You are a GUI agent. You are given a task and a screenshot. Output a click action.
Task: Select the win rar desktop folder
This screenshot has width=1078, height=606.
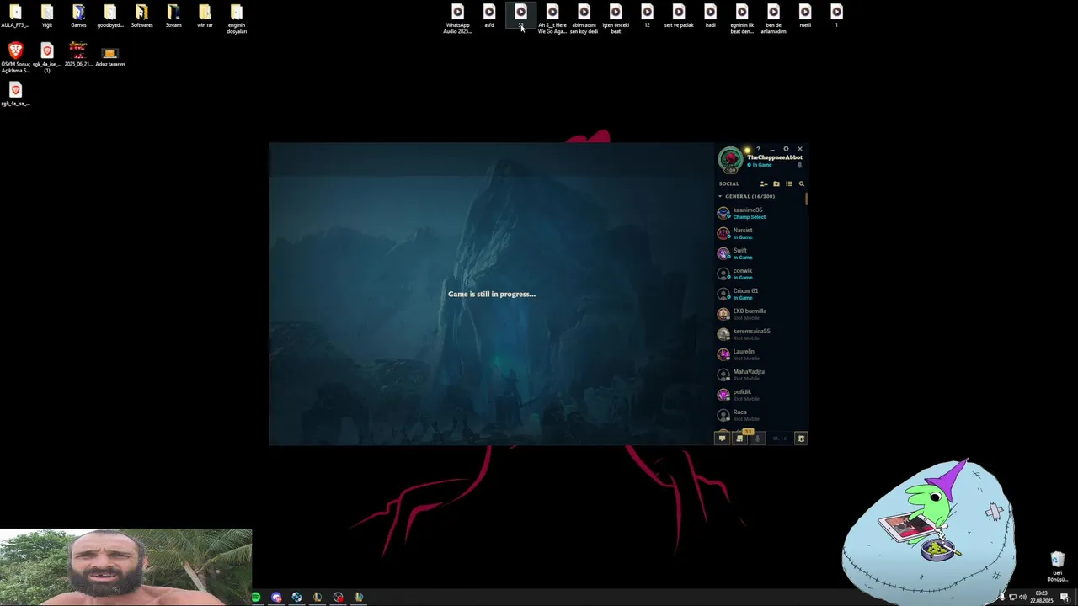(x=205, y=16)
